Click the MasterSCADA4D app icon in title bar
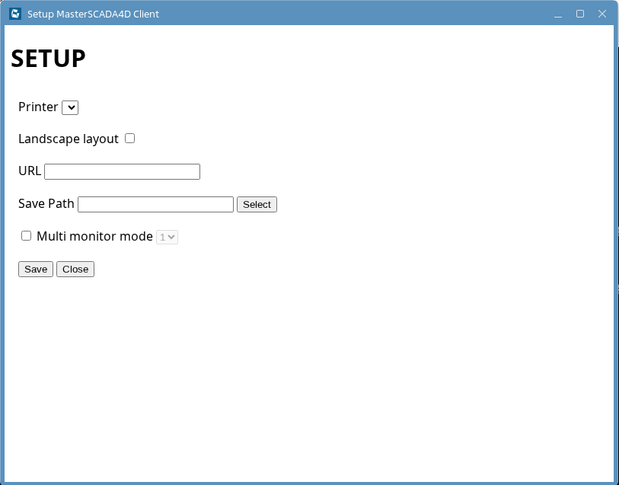The height and width of the screenshot is (485, 619). [15, 14]
